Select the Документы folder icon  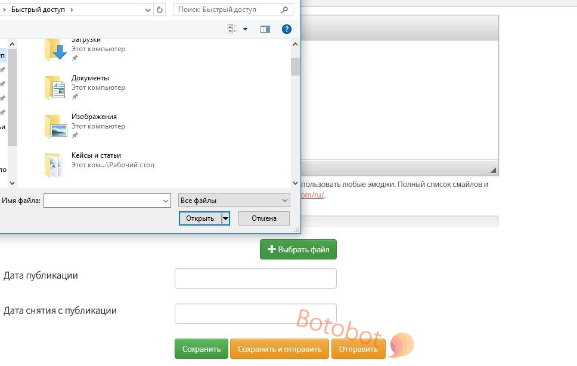[x=55, y=87]
